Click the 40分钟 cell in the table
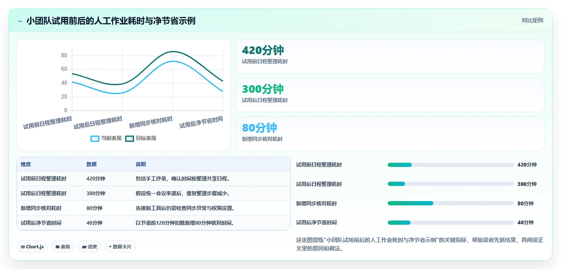The image size is (561, 269). click(94, 223)
